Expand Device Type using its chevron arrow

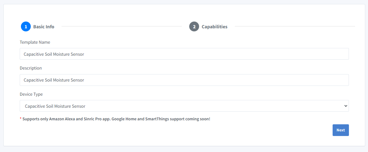click(x=345, y=106)
